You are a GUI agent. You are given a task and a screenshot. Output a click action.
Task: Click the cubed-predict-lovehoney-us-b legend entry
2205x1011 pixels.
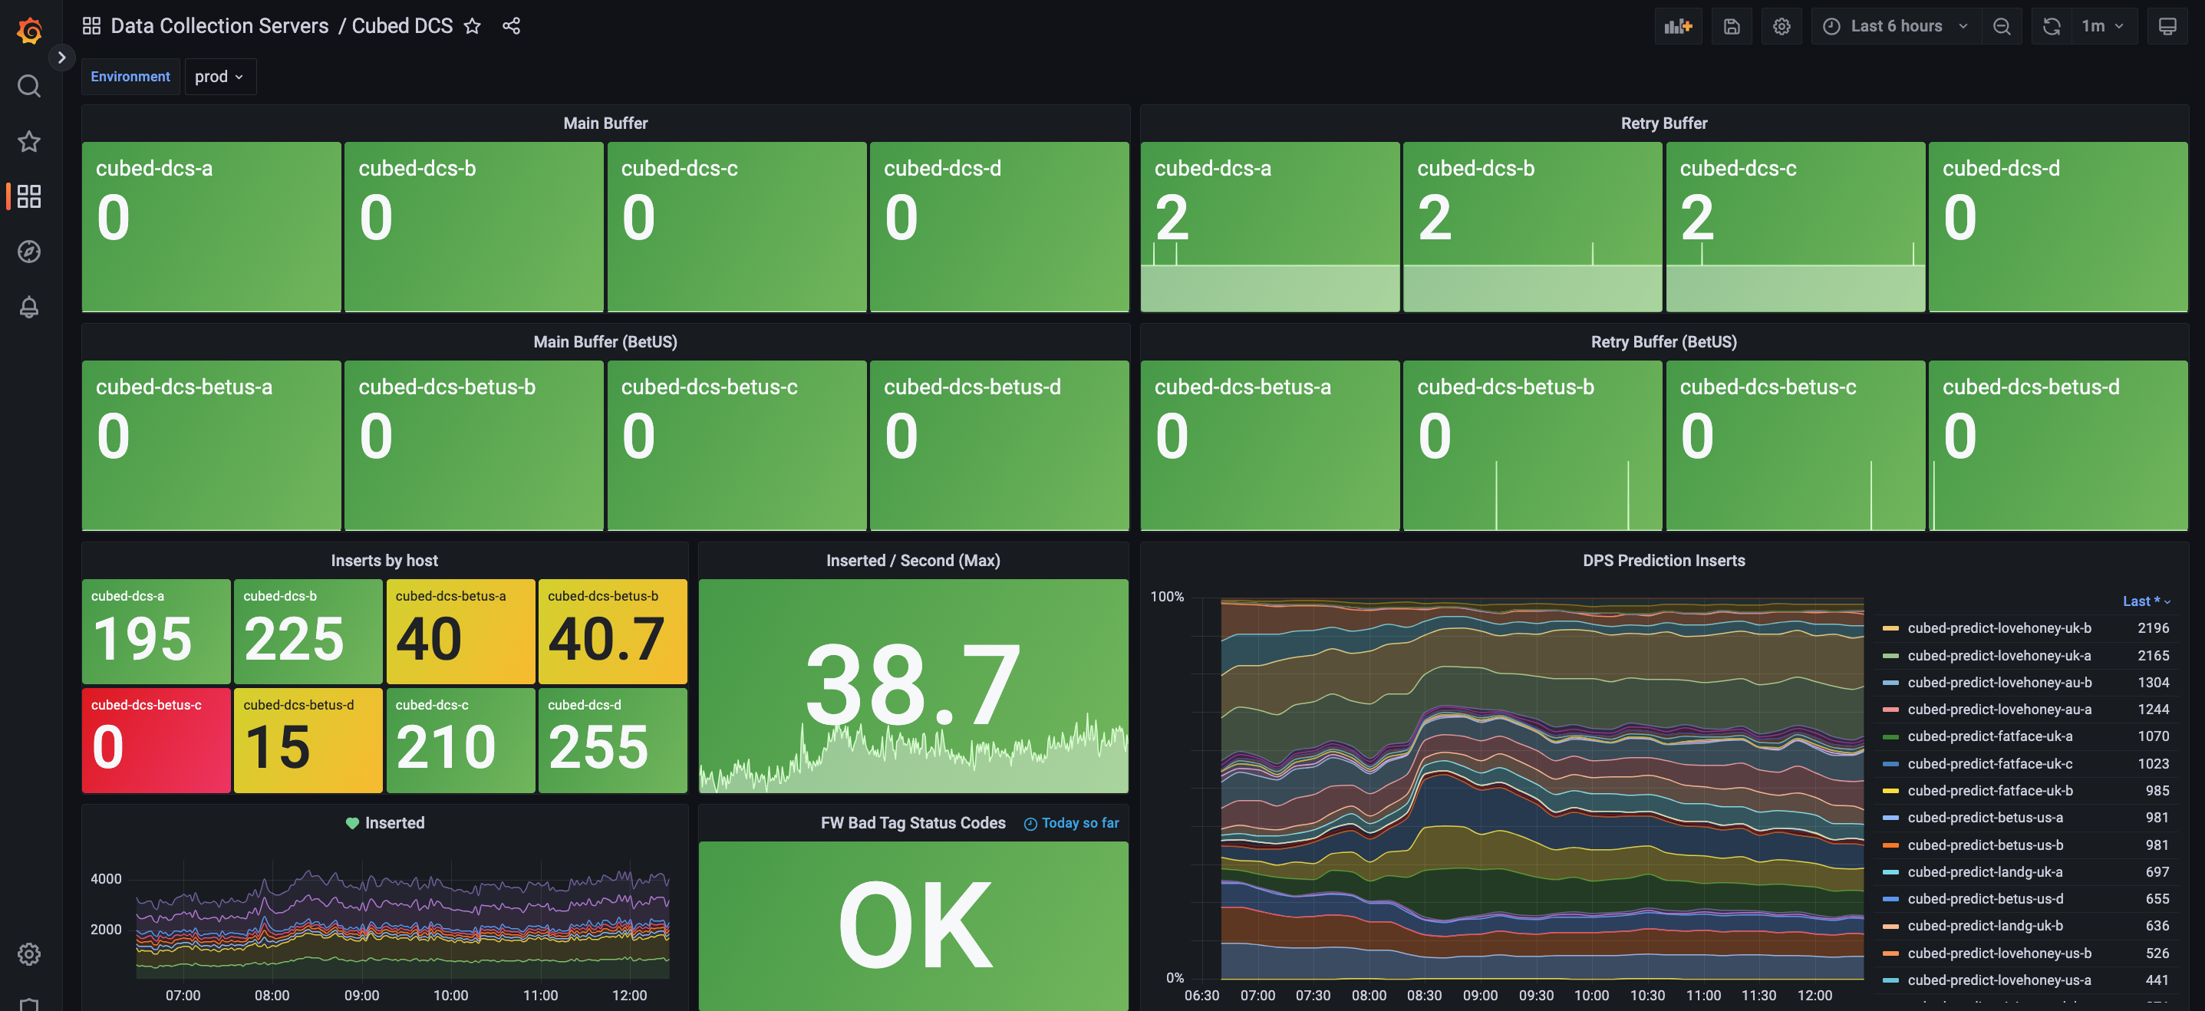click(x=1999, y=953)
